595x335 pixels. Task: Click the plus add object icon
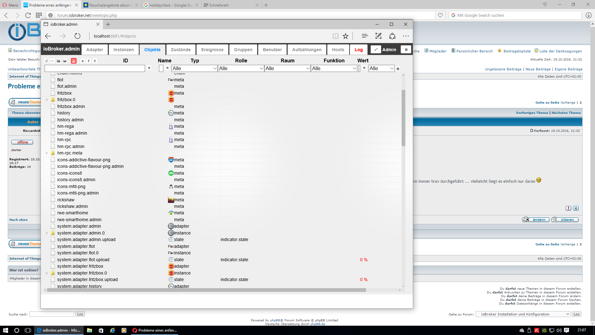[83, 61]
